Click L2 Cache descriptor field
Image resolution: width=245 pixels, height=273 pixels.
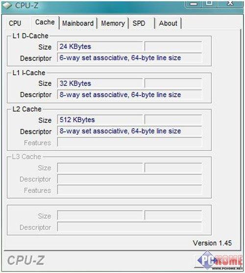click(129, 131)
